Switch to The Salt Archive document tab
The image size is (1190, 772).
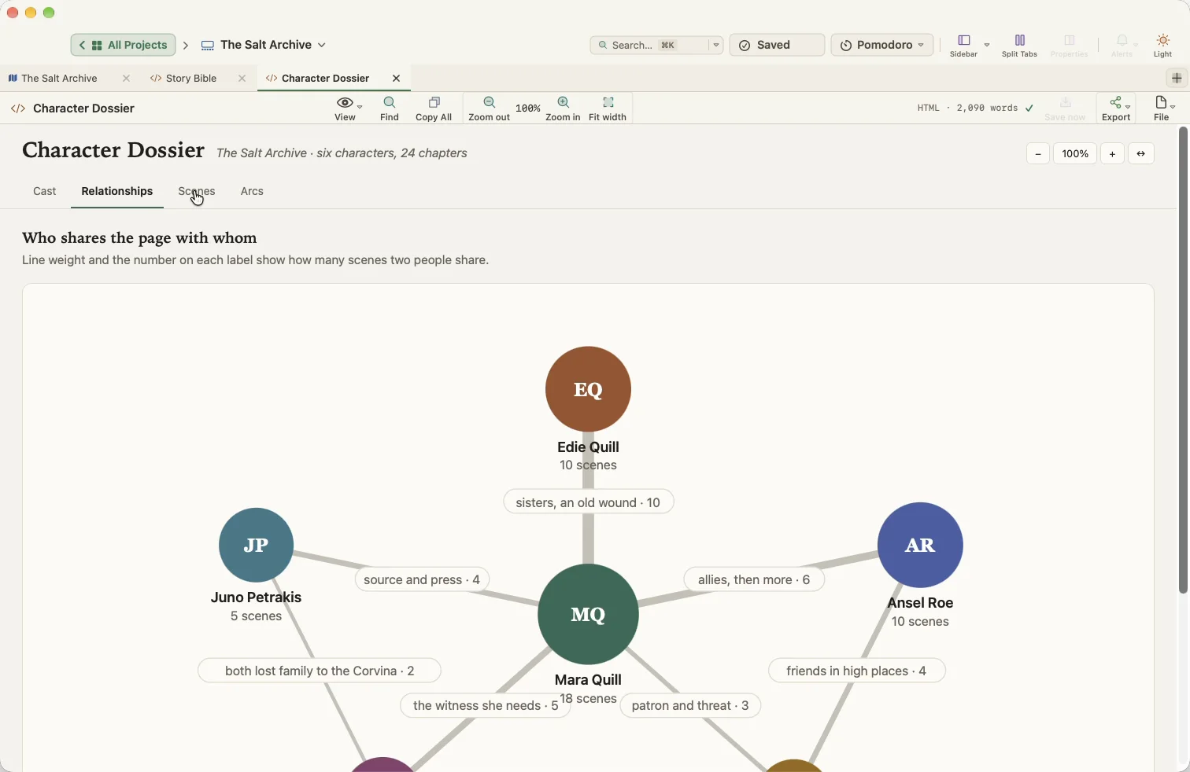click(x=60, y=78)
